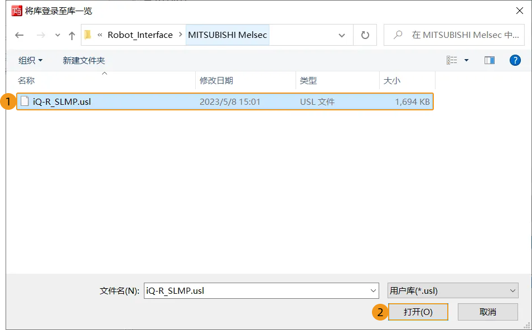532x330 pixels.
Task: Toggle the preview pane
Action: tap(490, 60)
